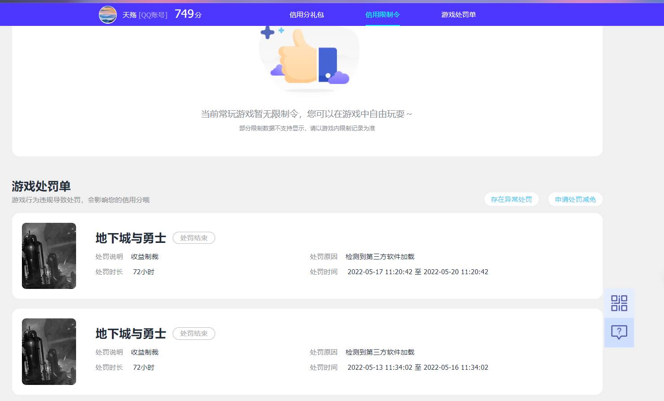
Task: Open the question-mark feedback icon in the sidebar
Action: (619, 332)
